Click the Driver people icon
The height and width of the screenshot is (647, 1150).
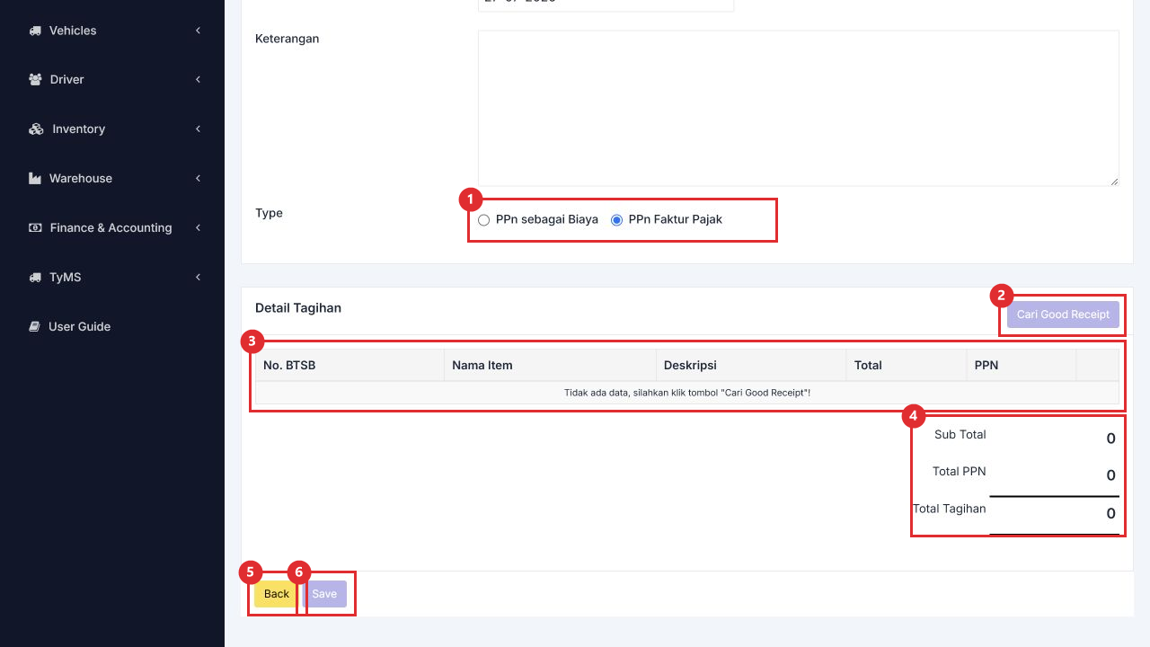pos(35,80)
